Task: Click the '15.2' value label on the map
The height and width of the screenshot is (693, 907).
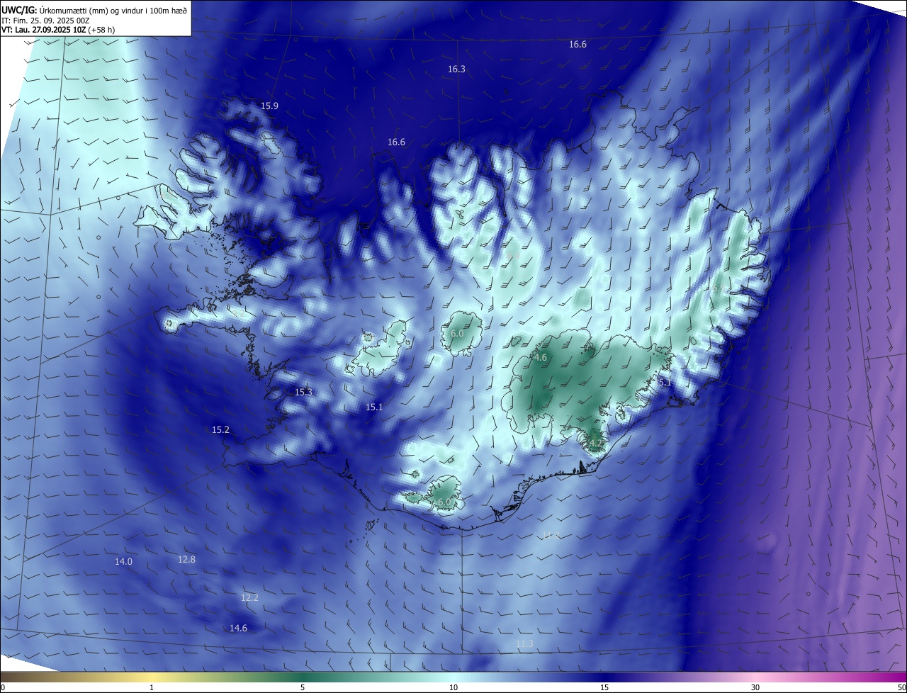Action: pyautogui.click(x=220, y=430)
